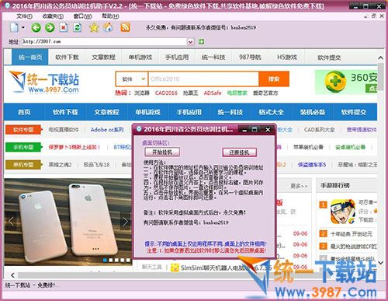The width and height of the screenshot is (388, 301).
Task: Click the 极品飞车18 game link
Action: point(96,165)
